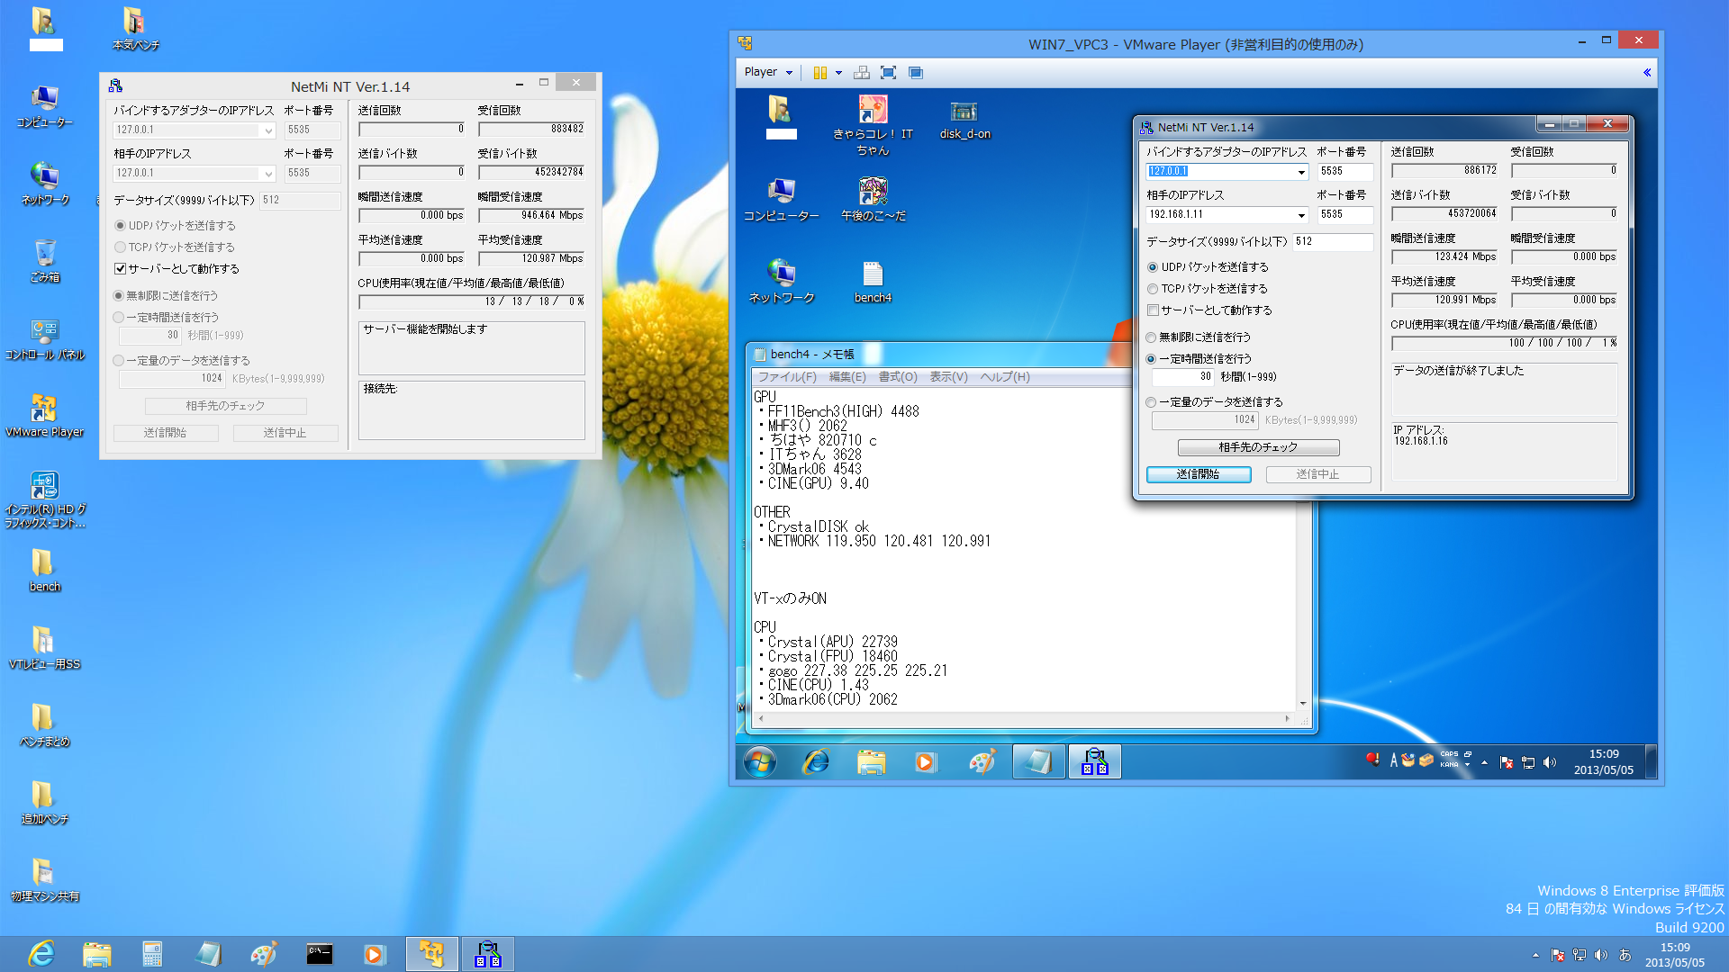Enter VMware full screen mode
This screenshot has width=1729, height=972.
888,73
